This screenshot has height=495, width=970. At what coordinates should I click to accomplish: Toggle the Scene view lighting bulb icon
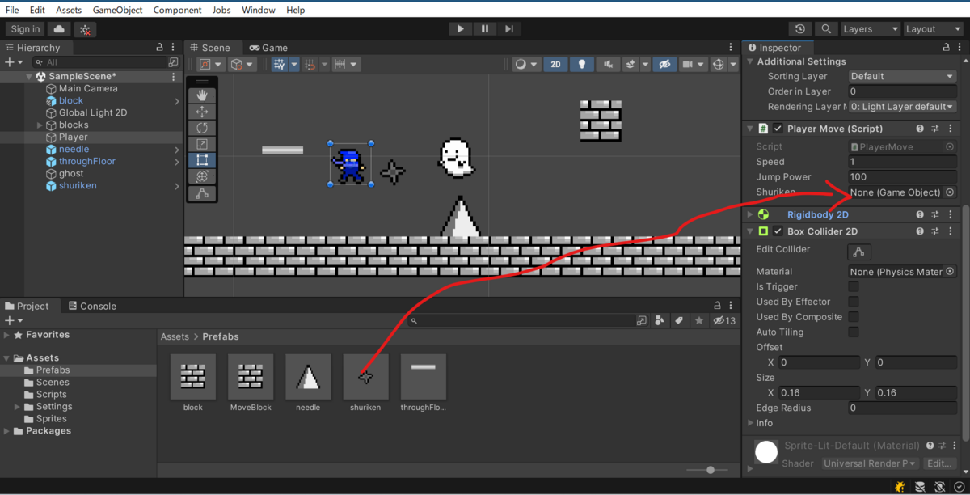582,64
